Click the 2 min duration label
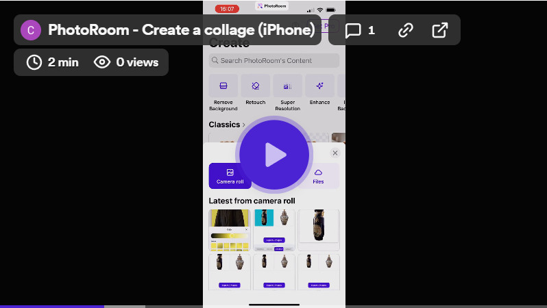Image resolution: width=547 pixels, height=308 pixels. coord(63,62)
